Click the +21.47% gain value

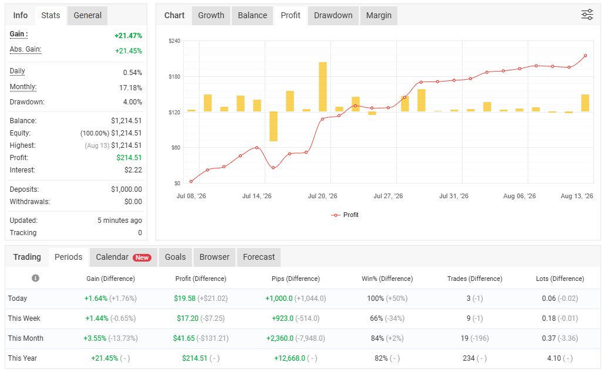[x=129, y=35]
